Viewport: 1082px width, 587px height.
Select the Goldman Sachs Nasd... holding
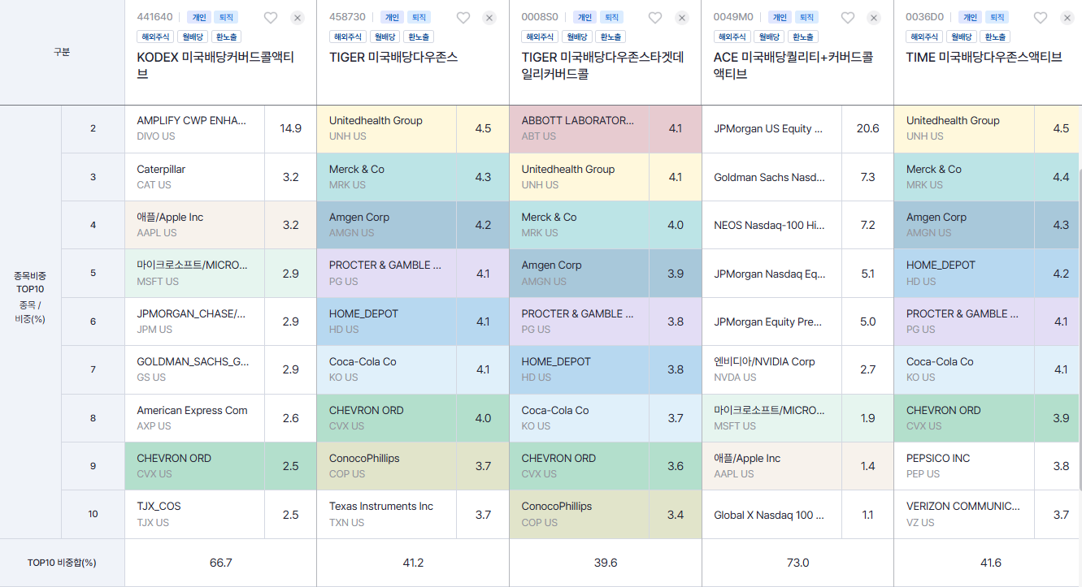point(771,177)
